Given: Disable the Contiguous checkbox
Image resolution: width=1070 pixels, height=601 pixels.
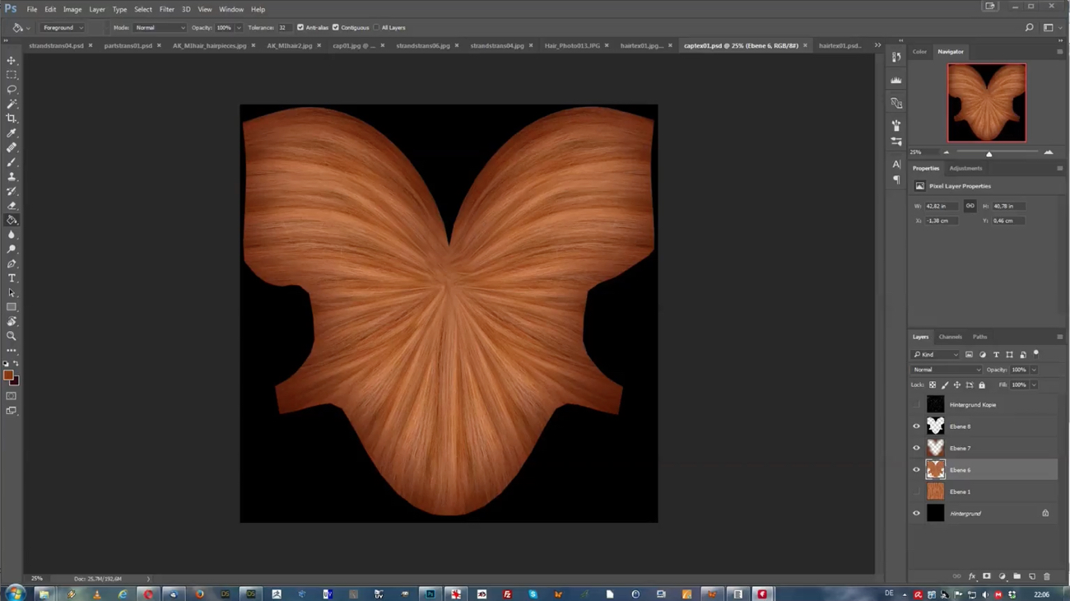Looking at the screenshot, I should [336, 27].
